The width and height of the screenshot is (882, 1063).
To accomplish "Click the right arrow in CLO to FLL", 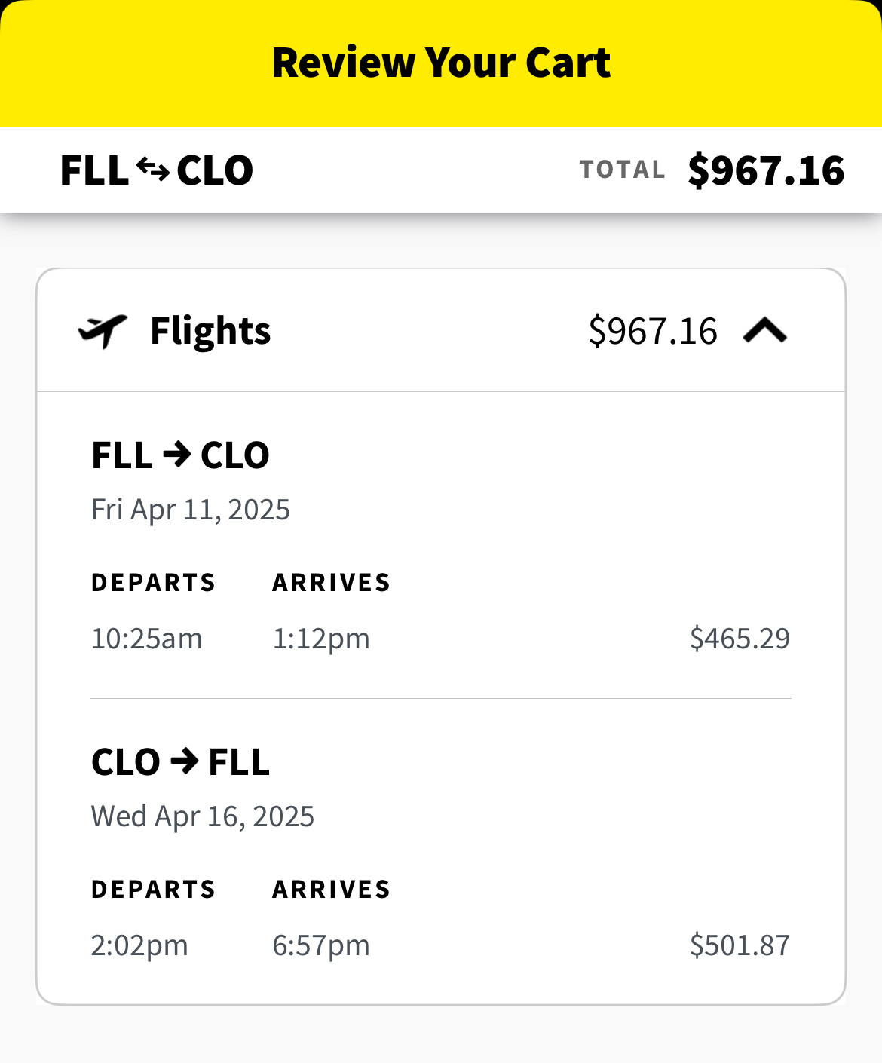I will point(185,761).
